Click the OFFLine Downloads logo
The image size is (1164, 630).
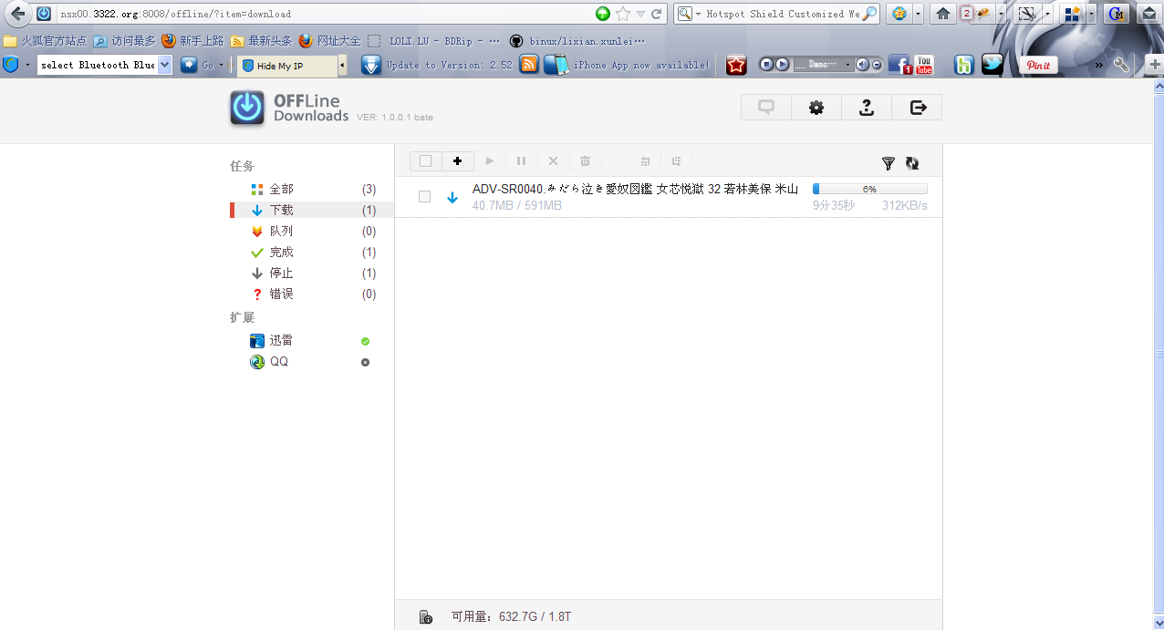289,108
